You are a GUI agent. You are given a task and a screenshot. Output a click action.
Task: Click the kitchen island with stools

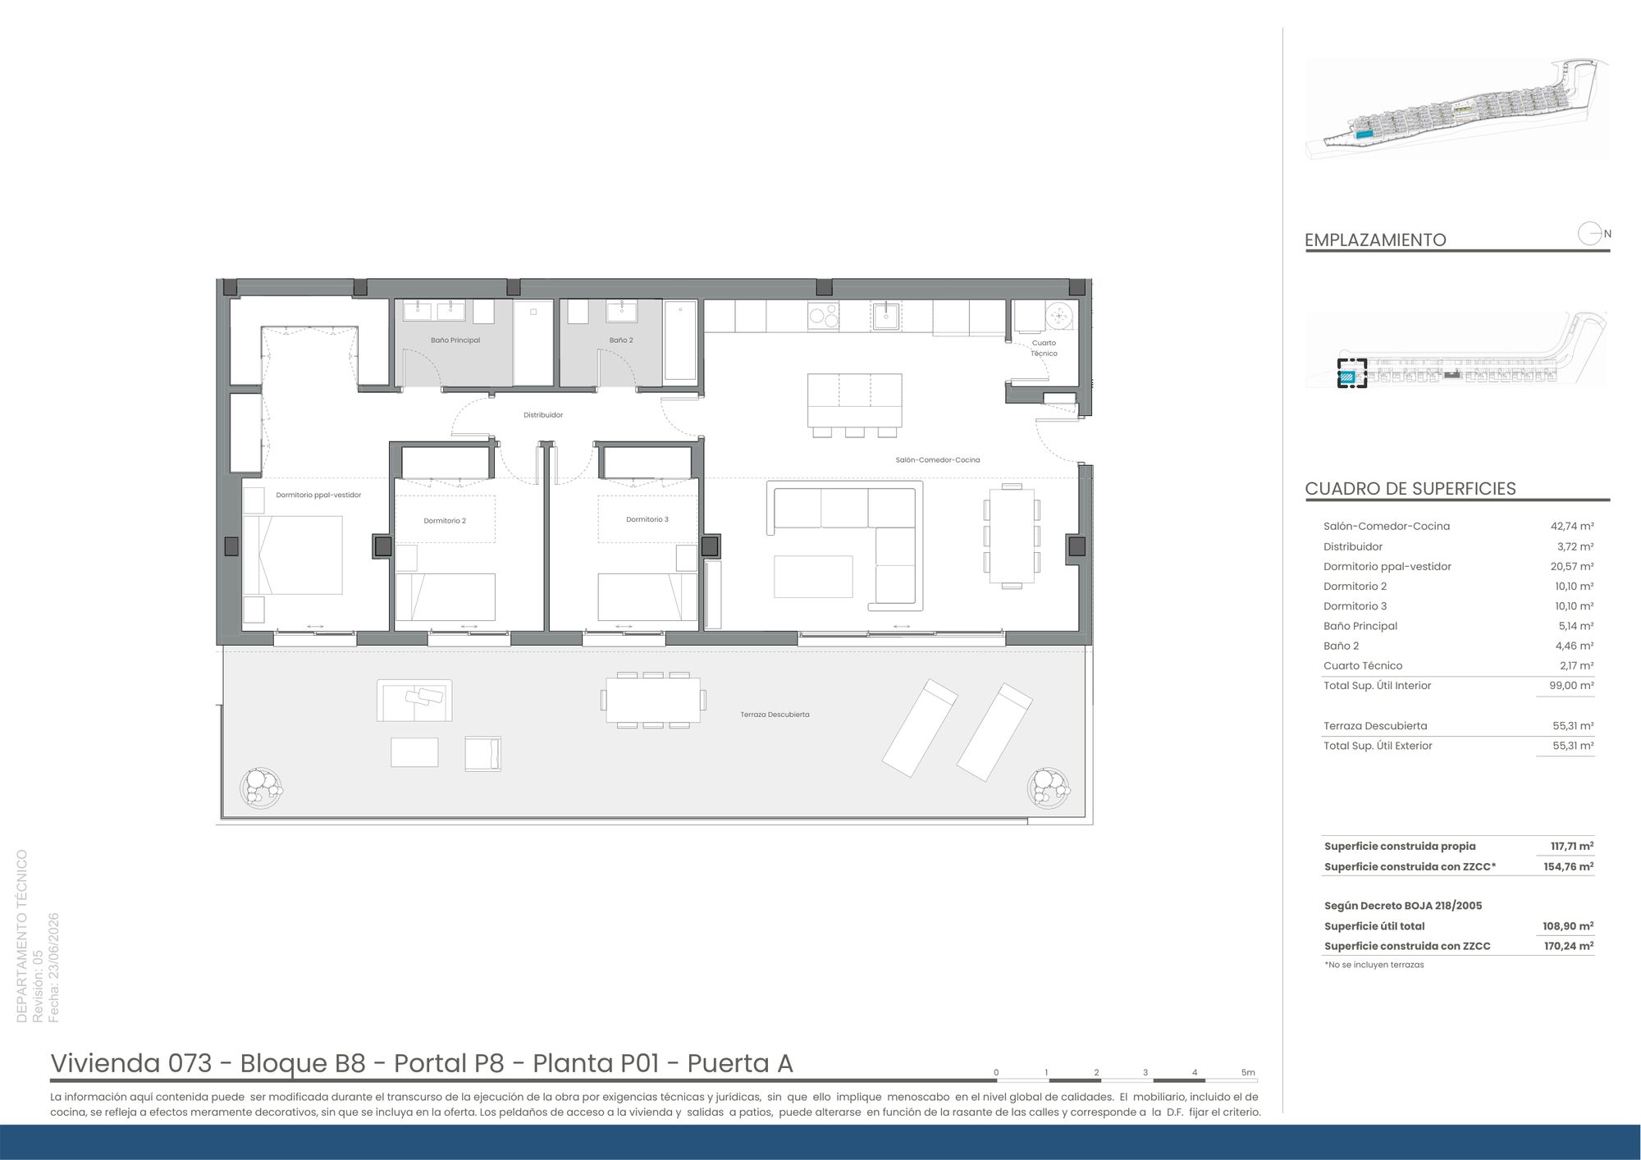(854, 405)
